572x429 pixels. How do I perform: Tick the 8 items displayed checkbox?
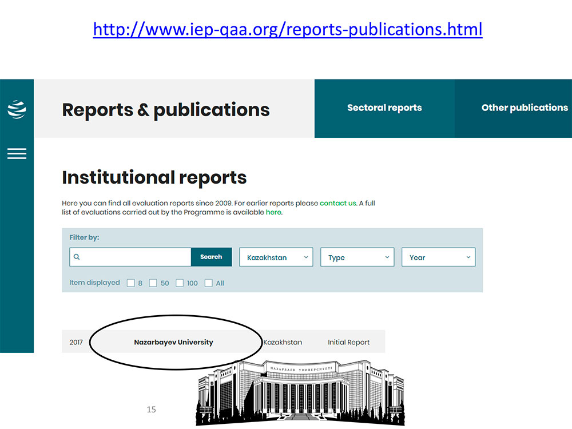130,283
